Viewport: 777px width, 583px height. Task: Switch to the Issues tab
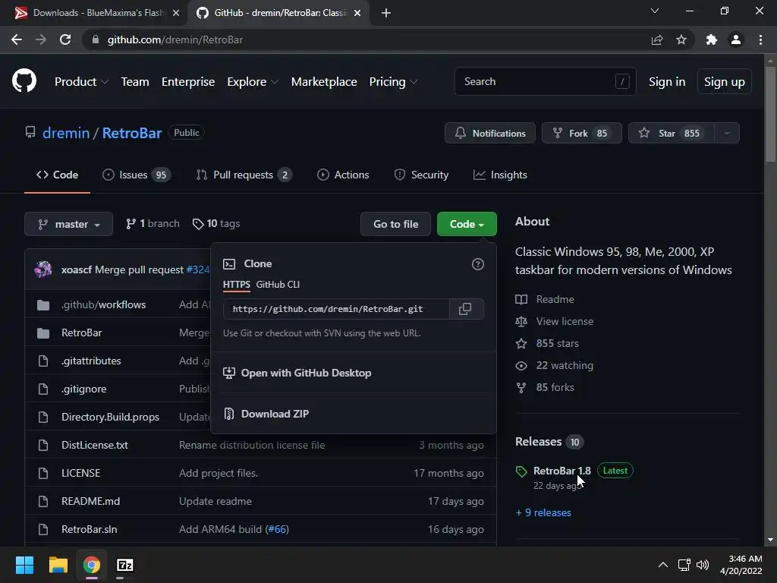(x=137, y=175)
